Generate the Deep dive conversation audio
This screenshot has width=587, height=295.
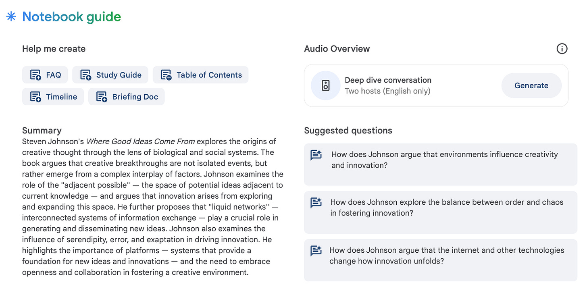tap(531, 85)
